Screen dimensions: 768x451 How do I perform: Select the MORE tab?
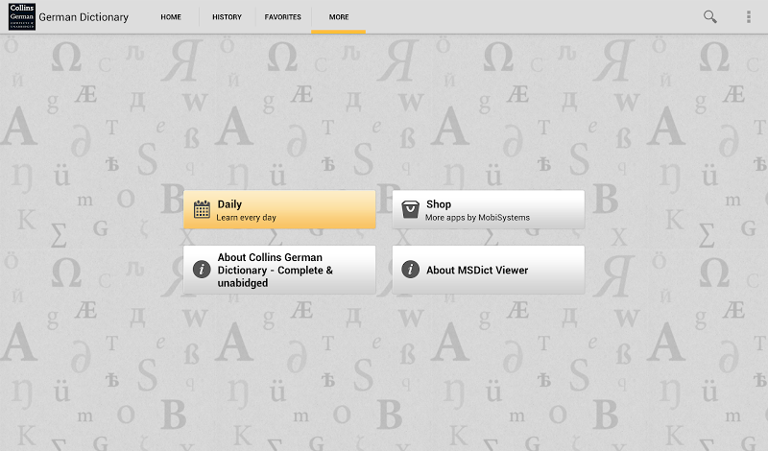339,17
